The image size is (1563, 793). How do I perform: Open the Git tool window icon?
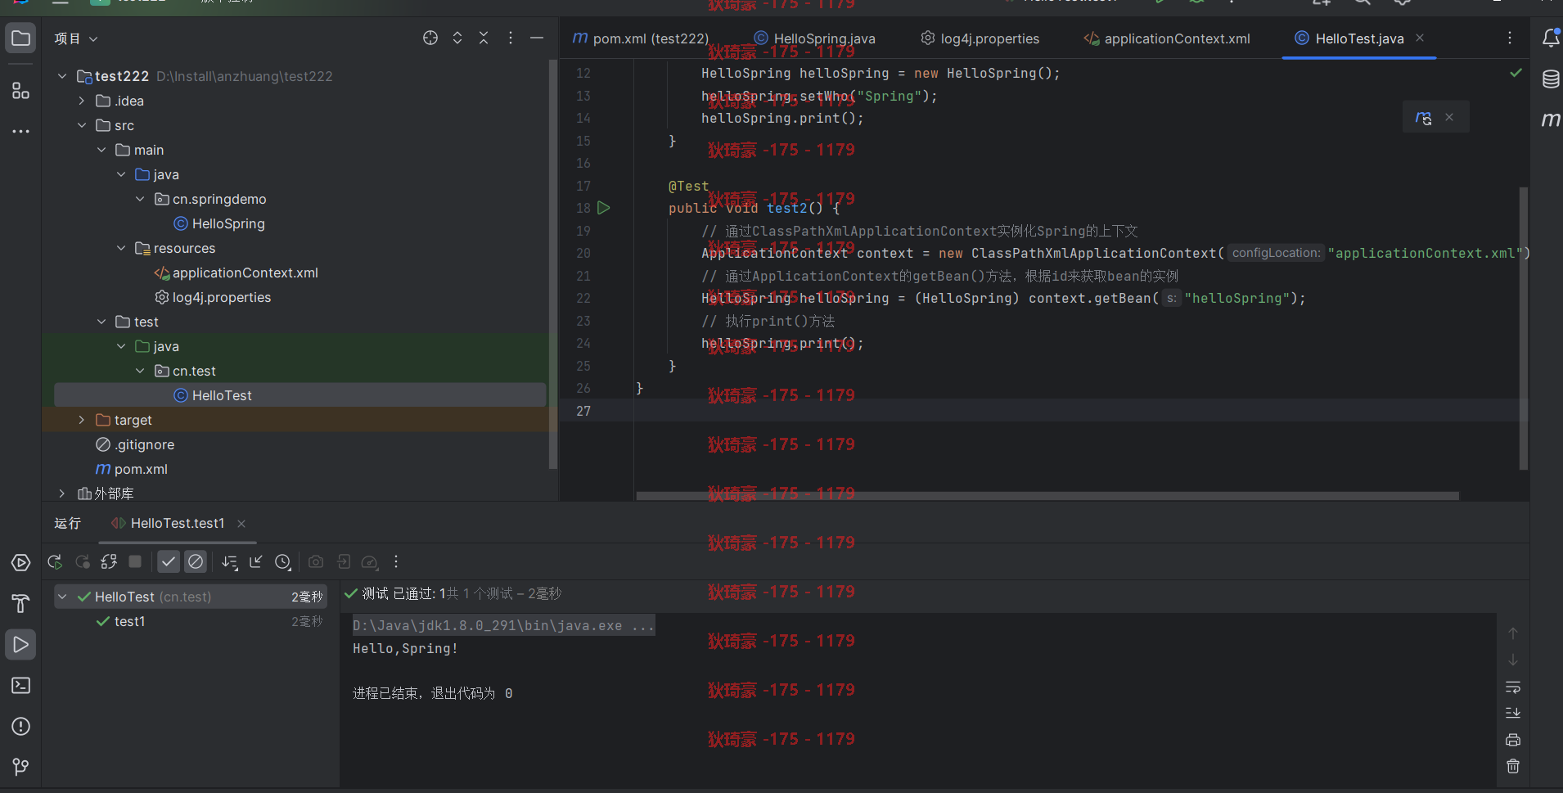coord(21,767)
